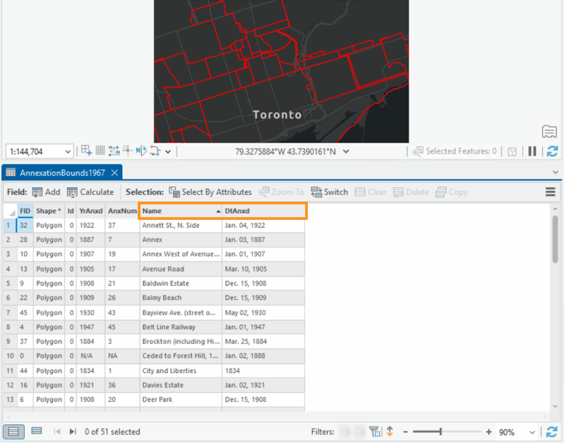Click Add field button
Viewport: 564px width, 443px height.
point(46,192)
